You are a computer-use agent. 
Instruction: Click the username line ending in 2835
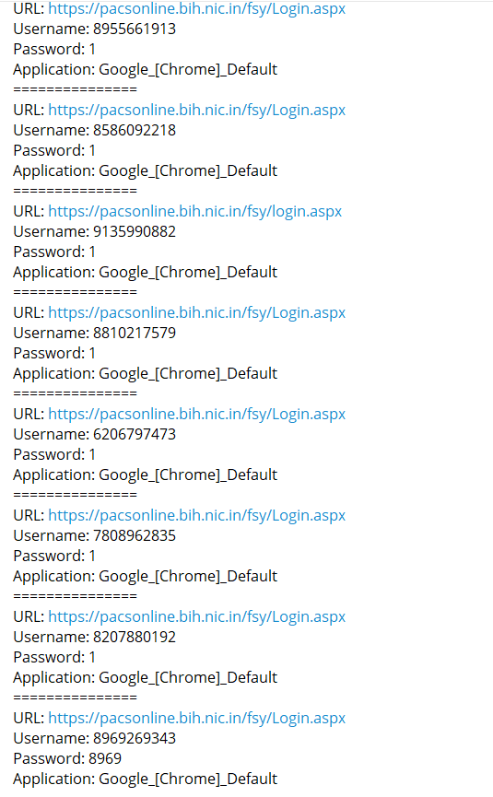point(95,535)
